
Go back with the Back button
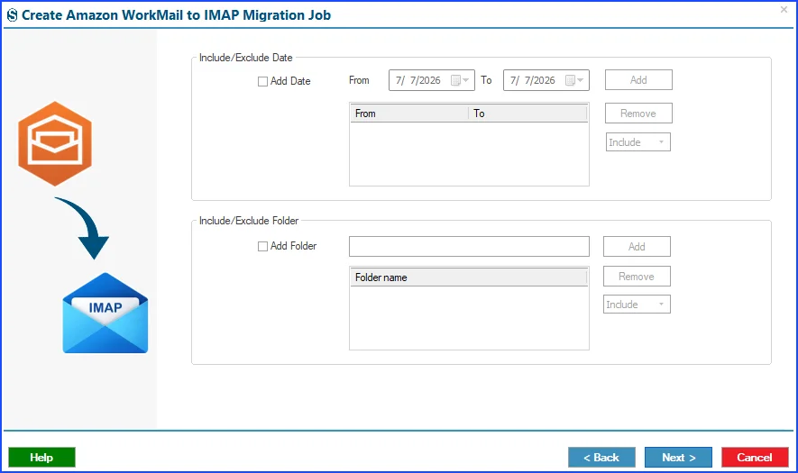click(601, 458)
